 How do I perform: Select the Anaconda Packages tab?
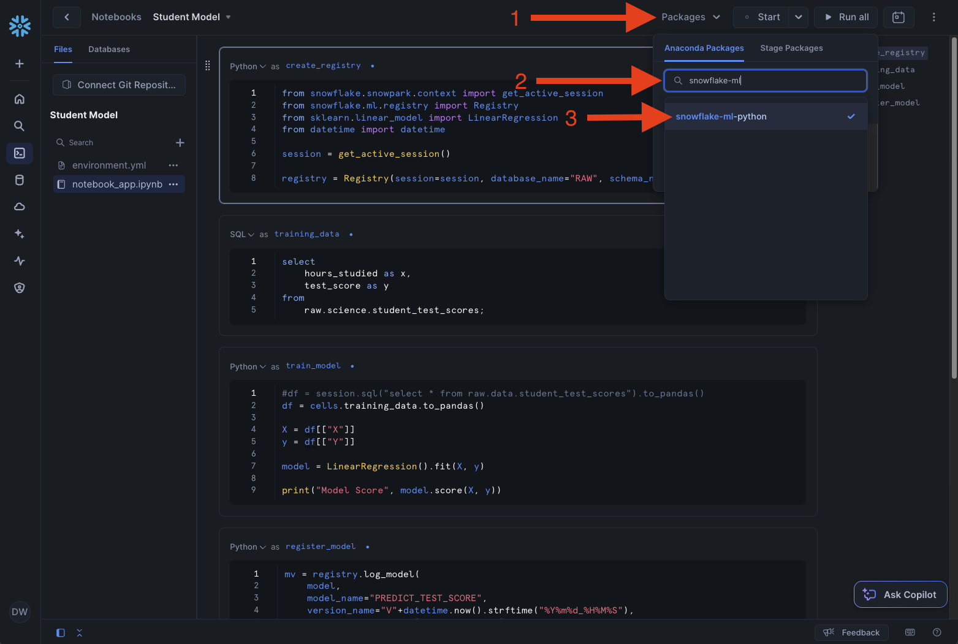point(704,48)
